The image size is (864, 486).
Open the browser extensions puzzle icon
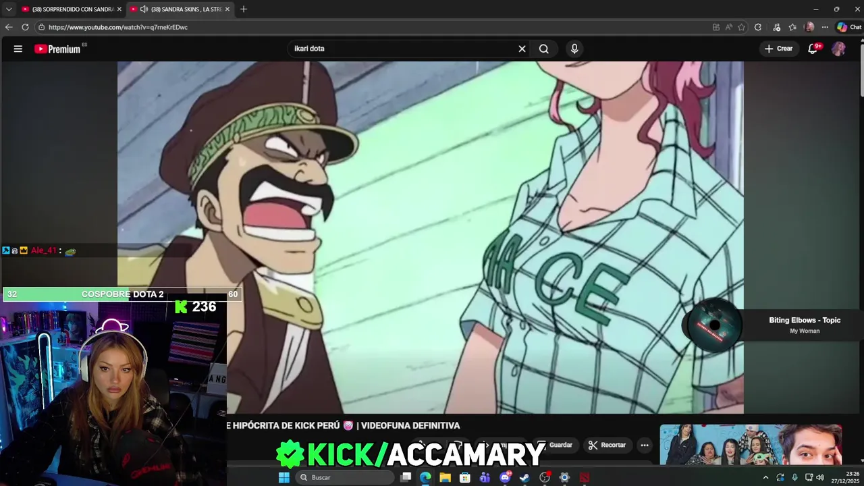[x=758, y=27]
